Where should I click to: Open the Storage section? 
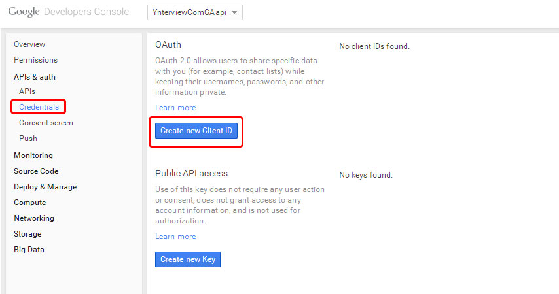[x=27, y=234]
